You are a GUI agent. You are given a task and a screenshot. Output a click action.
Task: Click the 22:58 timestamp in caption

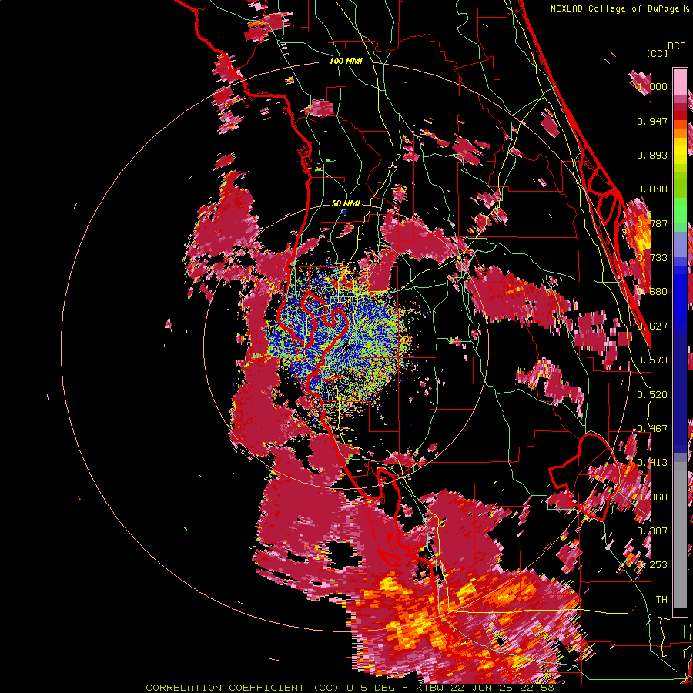click(x=538, y=688)
